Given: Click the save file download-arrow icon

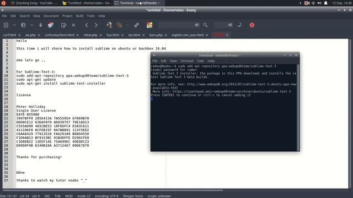Looking at the screenshot, I should 40,25.
